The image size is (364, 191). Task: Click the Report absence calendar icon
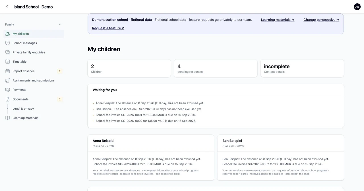8,71
